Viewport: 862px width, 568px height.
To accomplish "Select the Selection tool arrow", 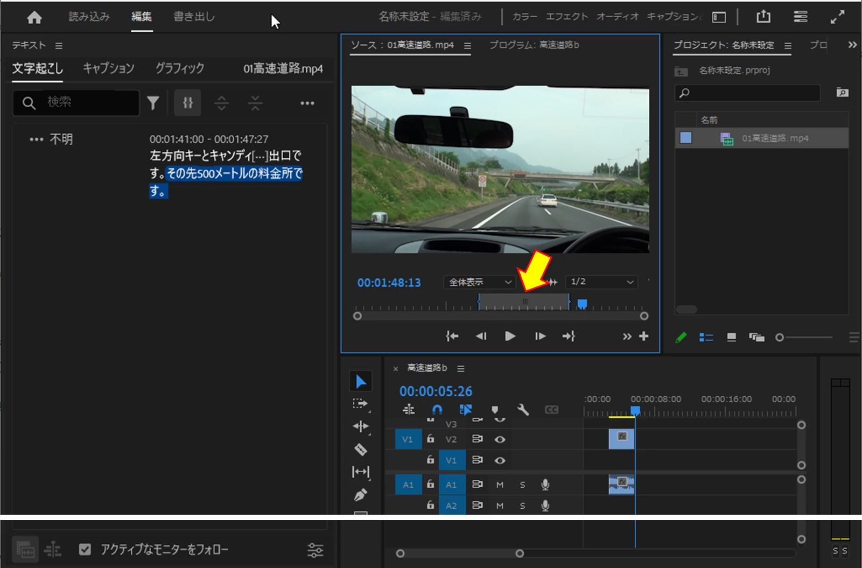I will (x=360, y=381).
